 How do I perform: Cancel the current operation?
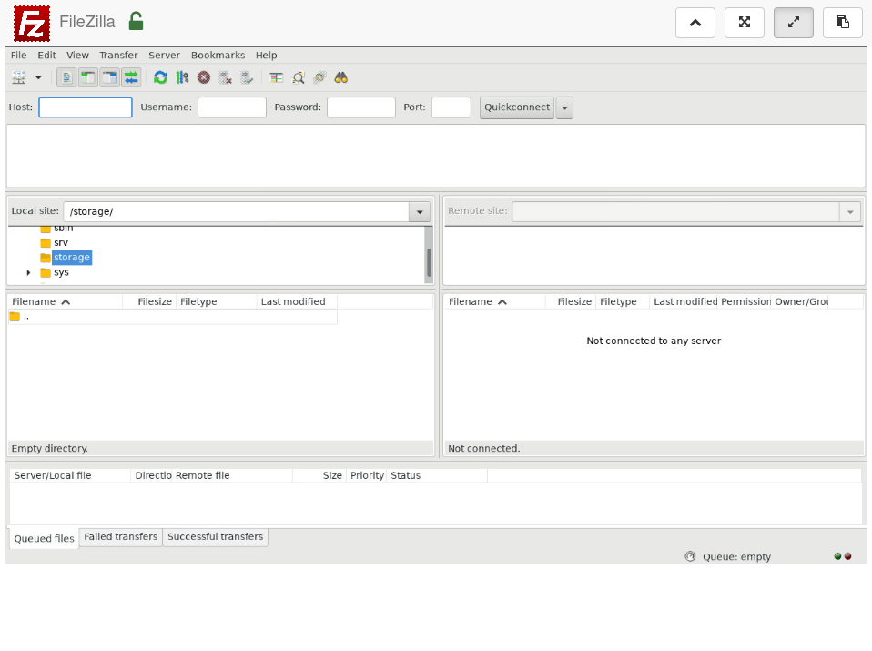(204, 78)
